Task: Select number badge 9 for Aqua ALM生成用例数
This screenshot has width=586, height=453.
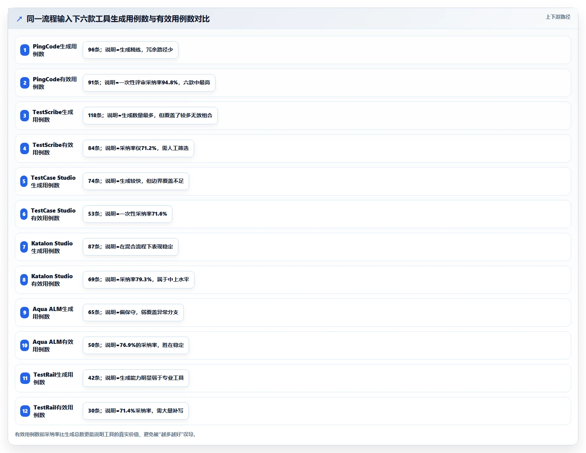Action: click(25, 313)
